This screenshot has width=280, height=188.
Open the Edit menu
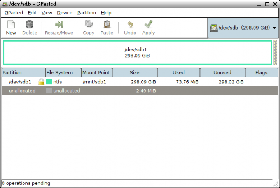point(32,13)
